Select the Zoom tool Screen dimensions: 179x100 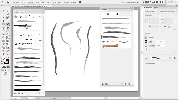(x=8, y=54)
